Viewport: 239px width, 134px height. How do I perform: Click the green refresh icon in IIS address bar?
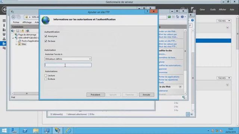pos(169,17)
